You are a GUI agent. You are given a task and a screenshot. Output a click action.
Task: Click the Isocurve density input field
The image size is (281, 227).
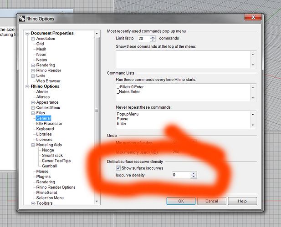click(181, 175)
